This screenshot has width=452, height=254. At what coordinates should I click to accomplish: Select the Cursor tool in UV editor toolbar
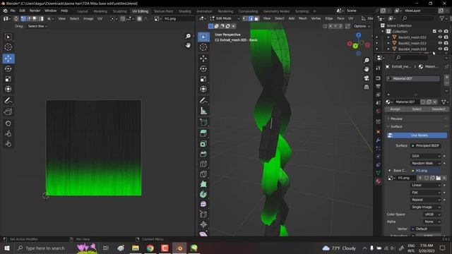[x=8, y=47]
